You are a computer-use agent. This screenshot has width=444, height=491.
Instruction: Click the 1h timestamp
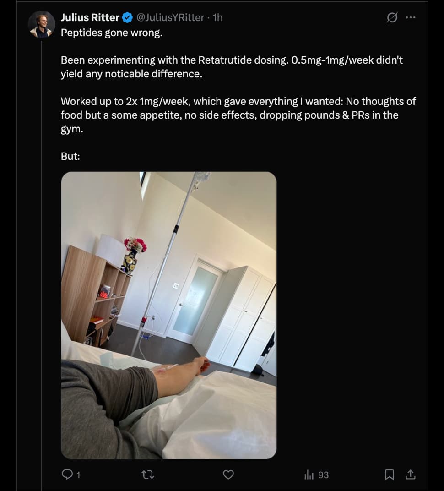218,17
